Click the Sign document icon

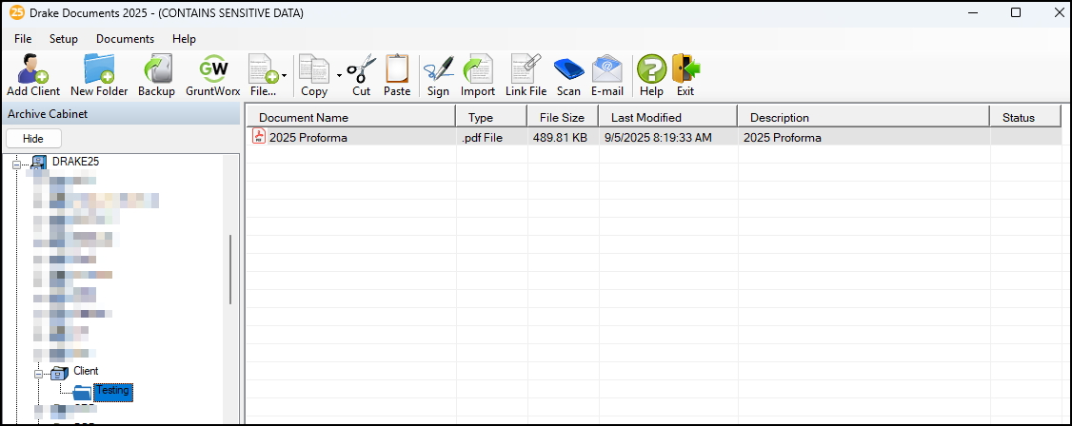(438, 75)
